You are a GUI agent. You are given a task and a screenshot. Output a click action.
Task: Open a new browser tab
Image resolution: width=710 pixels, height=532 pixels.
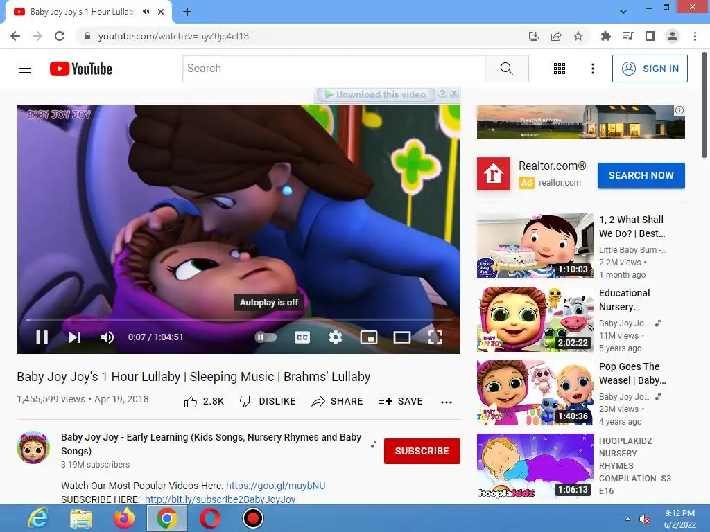187,12
